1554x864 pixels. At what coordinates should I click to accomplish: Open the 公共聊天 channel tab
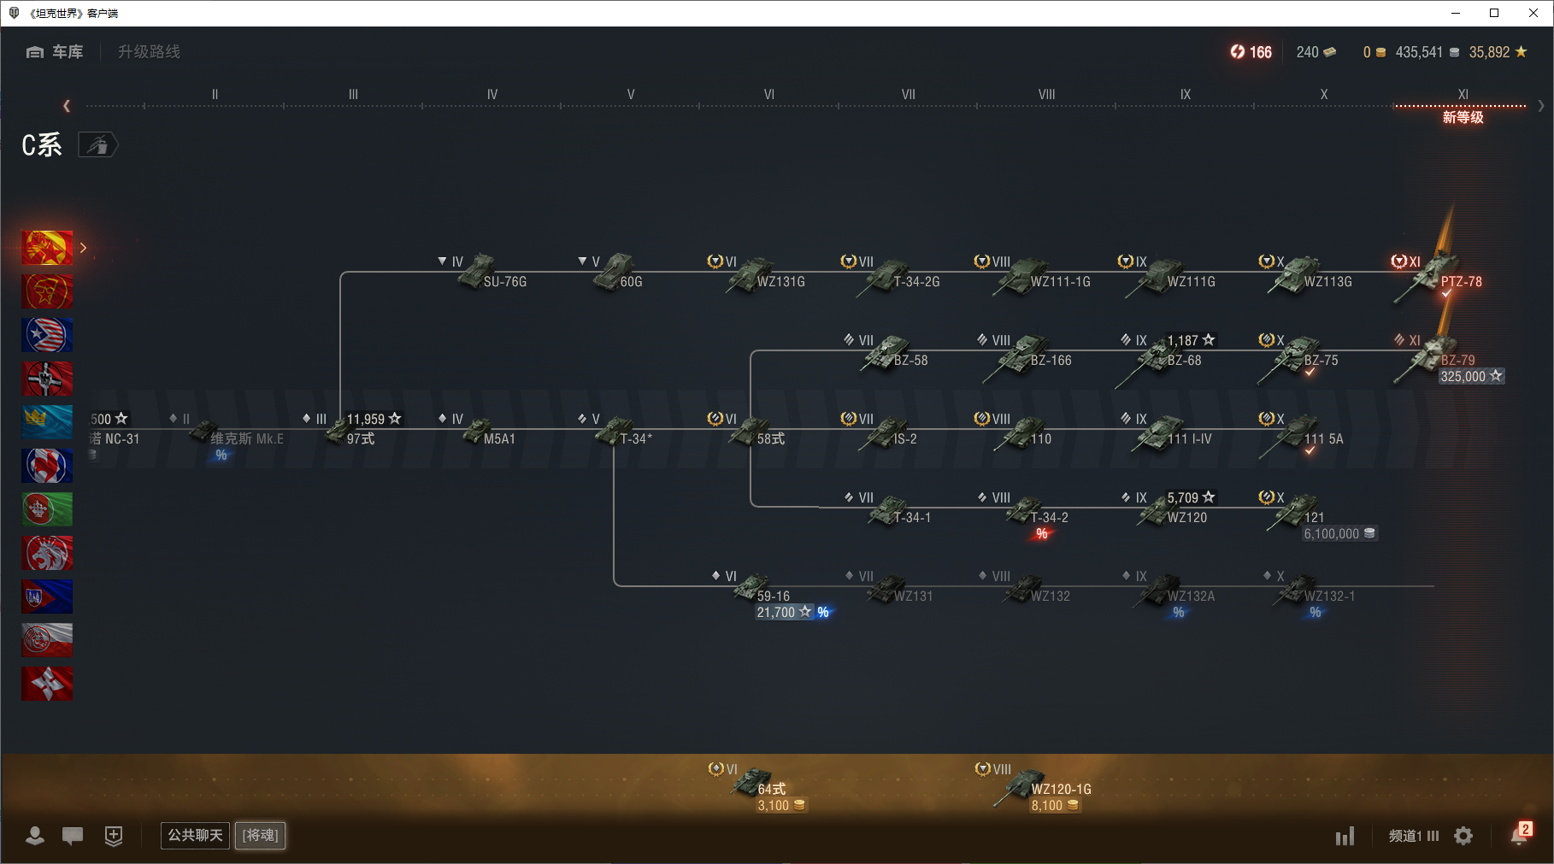point(195,835)
